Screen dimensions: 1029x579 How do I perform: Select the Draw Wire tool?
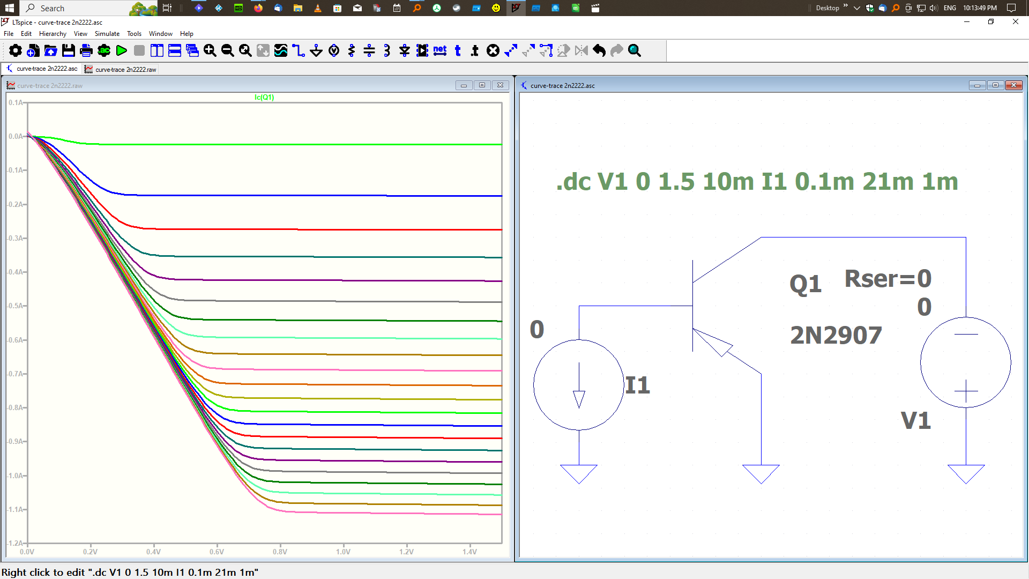point(299,50)
